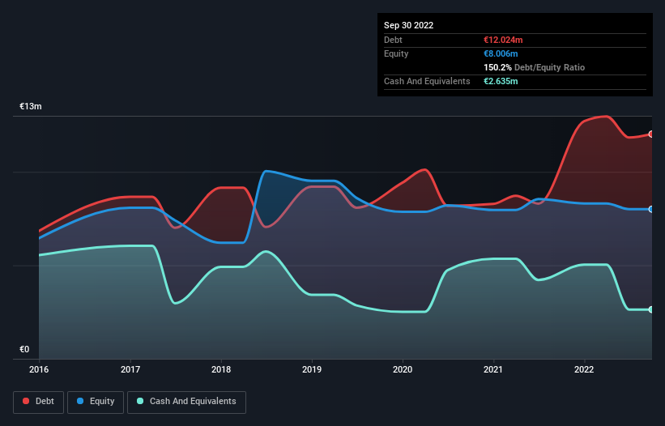
Task: Toggle the Debt legend button
Action: pos(38,402)
